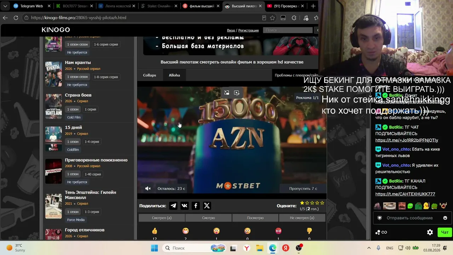Image resolution: width=453 pixels, height=255 pixels.
Task: Open the 15 дней series title
Action: coord(73,127)
